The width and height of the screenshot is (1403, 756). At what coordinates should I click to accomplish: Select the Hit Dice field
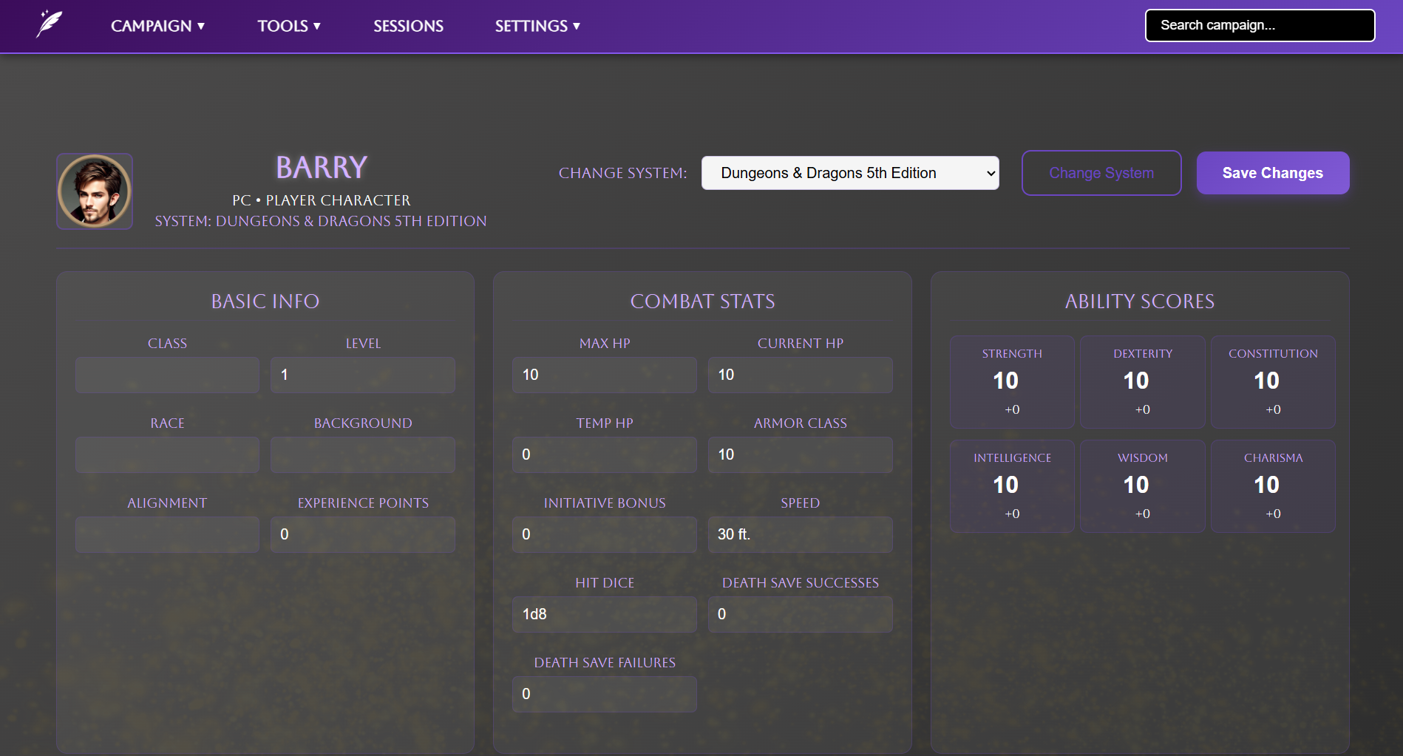(x=604, y=614)
